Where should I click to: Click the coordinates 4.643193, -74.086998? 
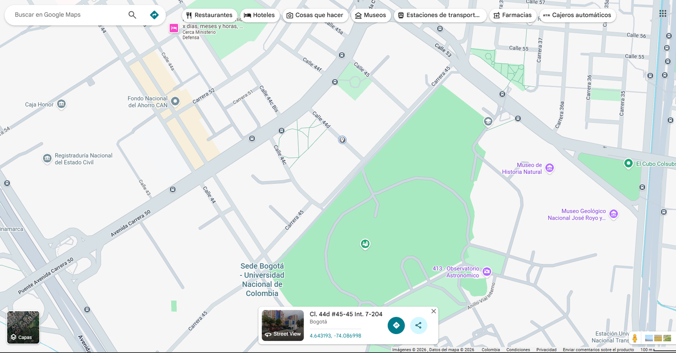tap(335, 336)
